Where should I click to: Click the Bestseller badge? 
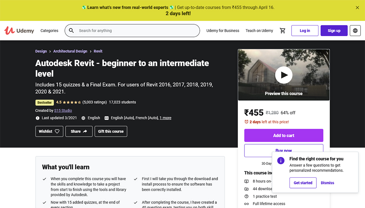(45, 103)
